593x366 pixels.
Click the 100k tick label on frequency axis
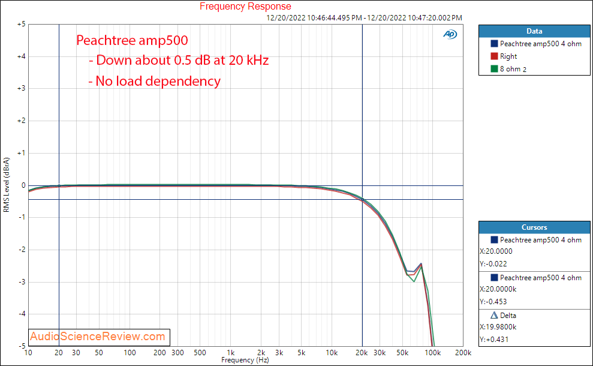(x=432, y=353)
